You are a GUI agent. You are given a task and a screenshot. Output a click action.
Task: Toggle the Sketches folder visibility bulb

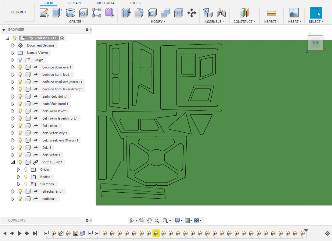tap(26, 184)
